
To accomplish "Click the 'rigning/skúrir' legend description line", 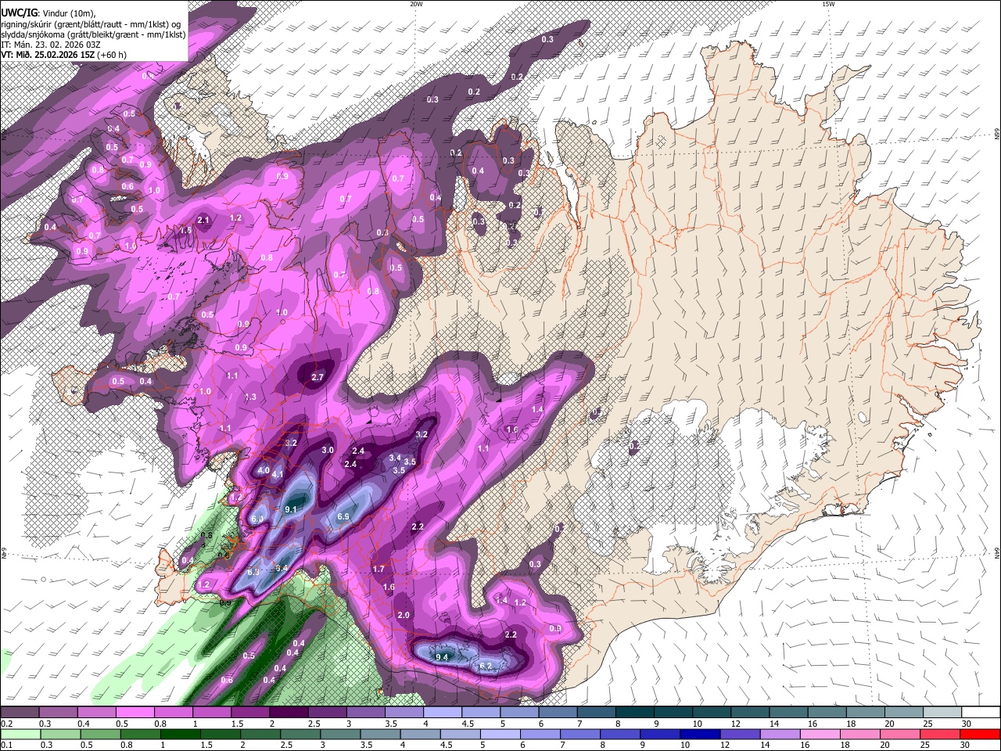I will click(x=92, y=23).
